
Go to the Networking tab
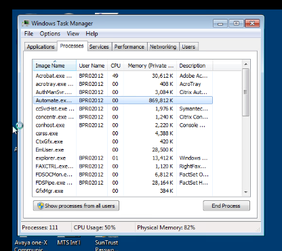coord(163,47)
